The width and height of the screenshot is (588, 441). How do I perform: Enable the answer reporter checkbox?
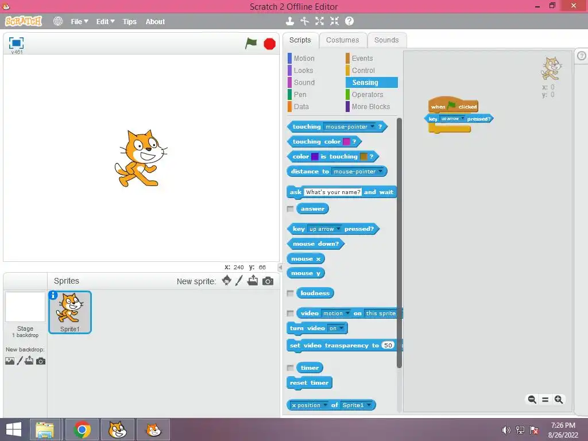[290, 209]
